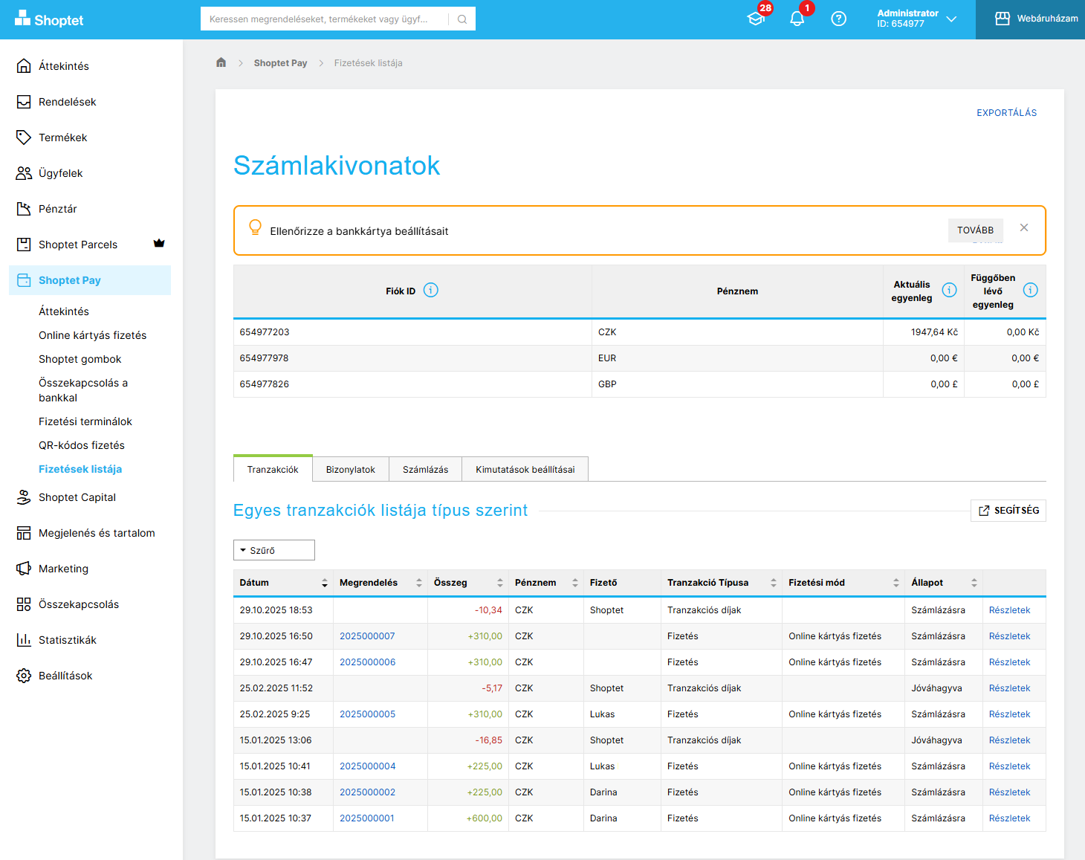Click the info icon beside Függőben lévő egyenleg
Image resolution: width=1085 pixels, height=860 pixels.
click(1030, 291)
